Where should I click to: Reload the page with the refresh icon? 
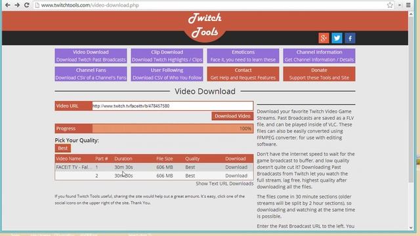(x=26, y=5)
